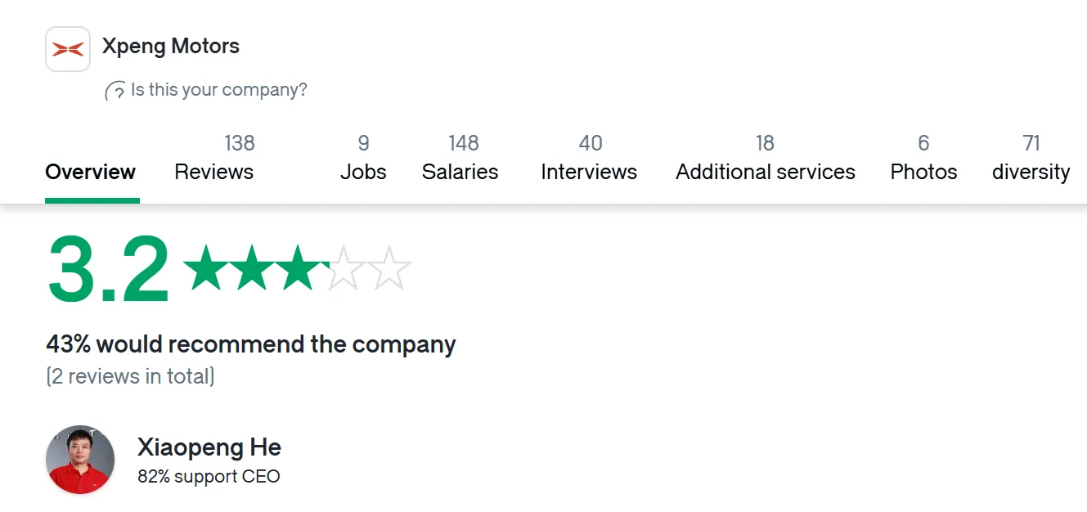Click the first green rating star

(205, 268)
